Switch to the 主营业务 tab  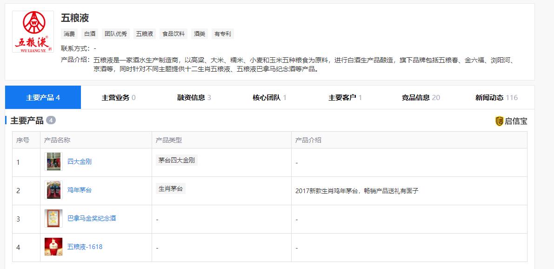[x=119, y=97]
